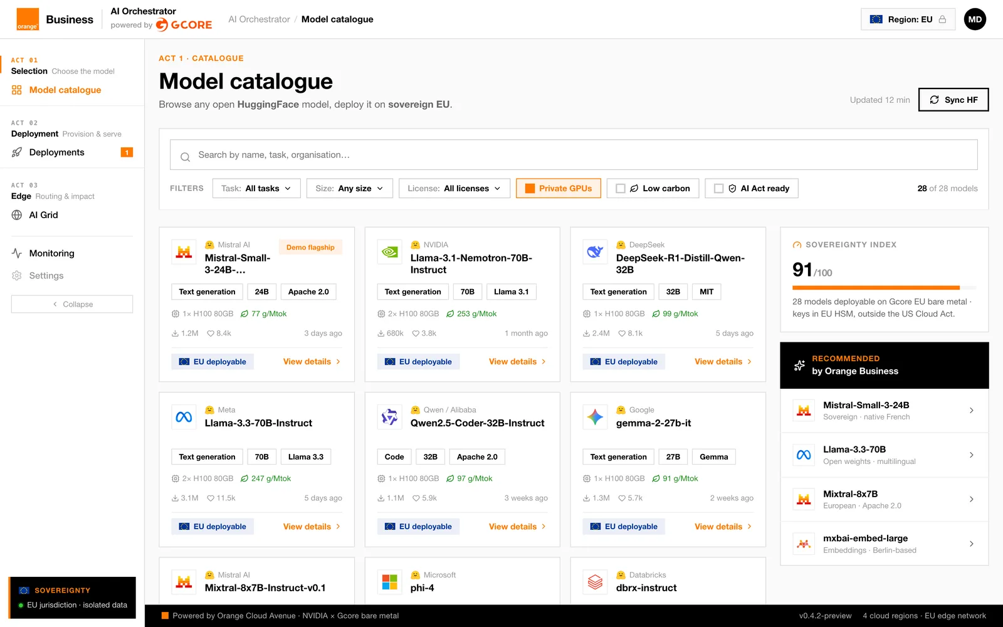The width and height of the screenshot is (1003, 627).
Task: Click the 253 g/Mtok carbon value
Action: click(x=476, y=314)
